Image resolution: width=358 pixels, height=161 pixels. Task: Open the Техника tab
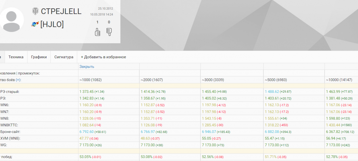(x=16, y=57)
